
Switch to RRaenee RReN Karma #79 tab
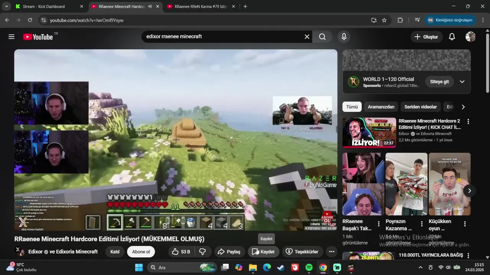coord(201,6)
